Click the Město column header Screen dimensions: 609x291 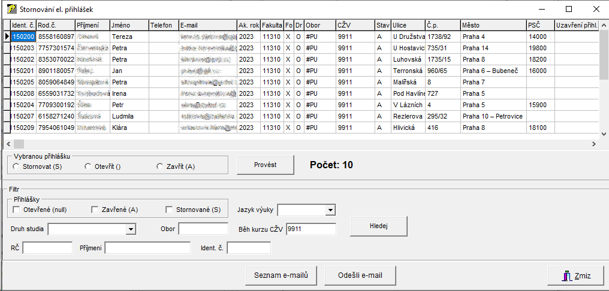tap(493, 25)
